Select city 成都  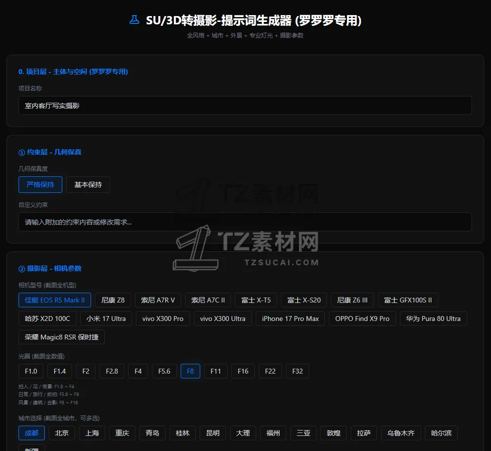click(x=32, y=433)
